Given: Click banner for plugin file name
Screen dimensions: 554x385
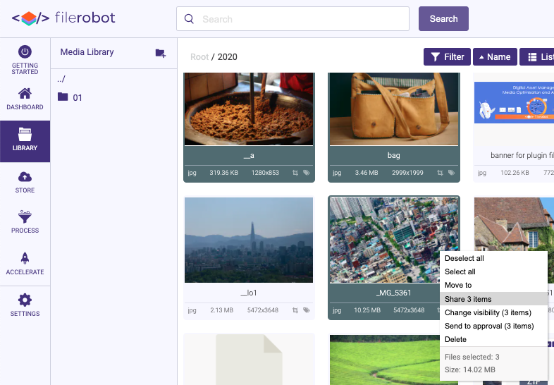Looking at the screenshot, I should pos(522,155).
